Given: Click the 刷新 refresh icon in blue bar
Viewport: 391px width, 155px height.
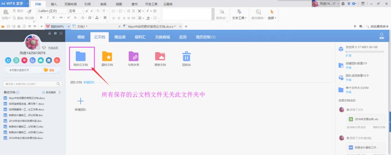Looking at the screenshot, I should 382,34.
